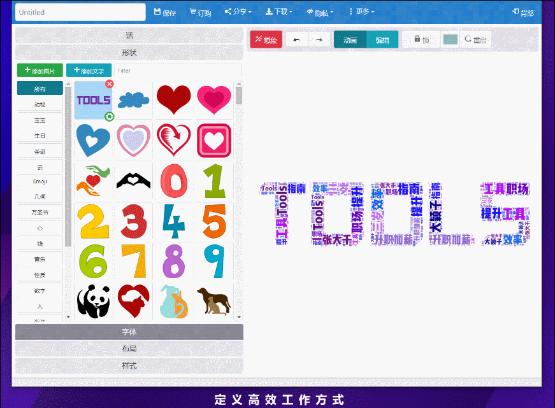Choose the rounded square heart icon shape

(214, 141)
